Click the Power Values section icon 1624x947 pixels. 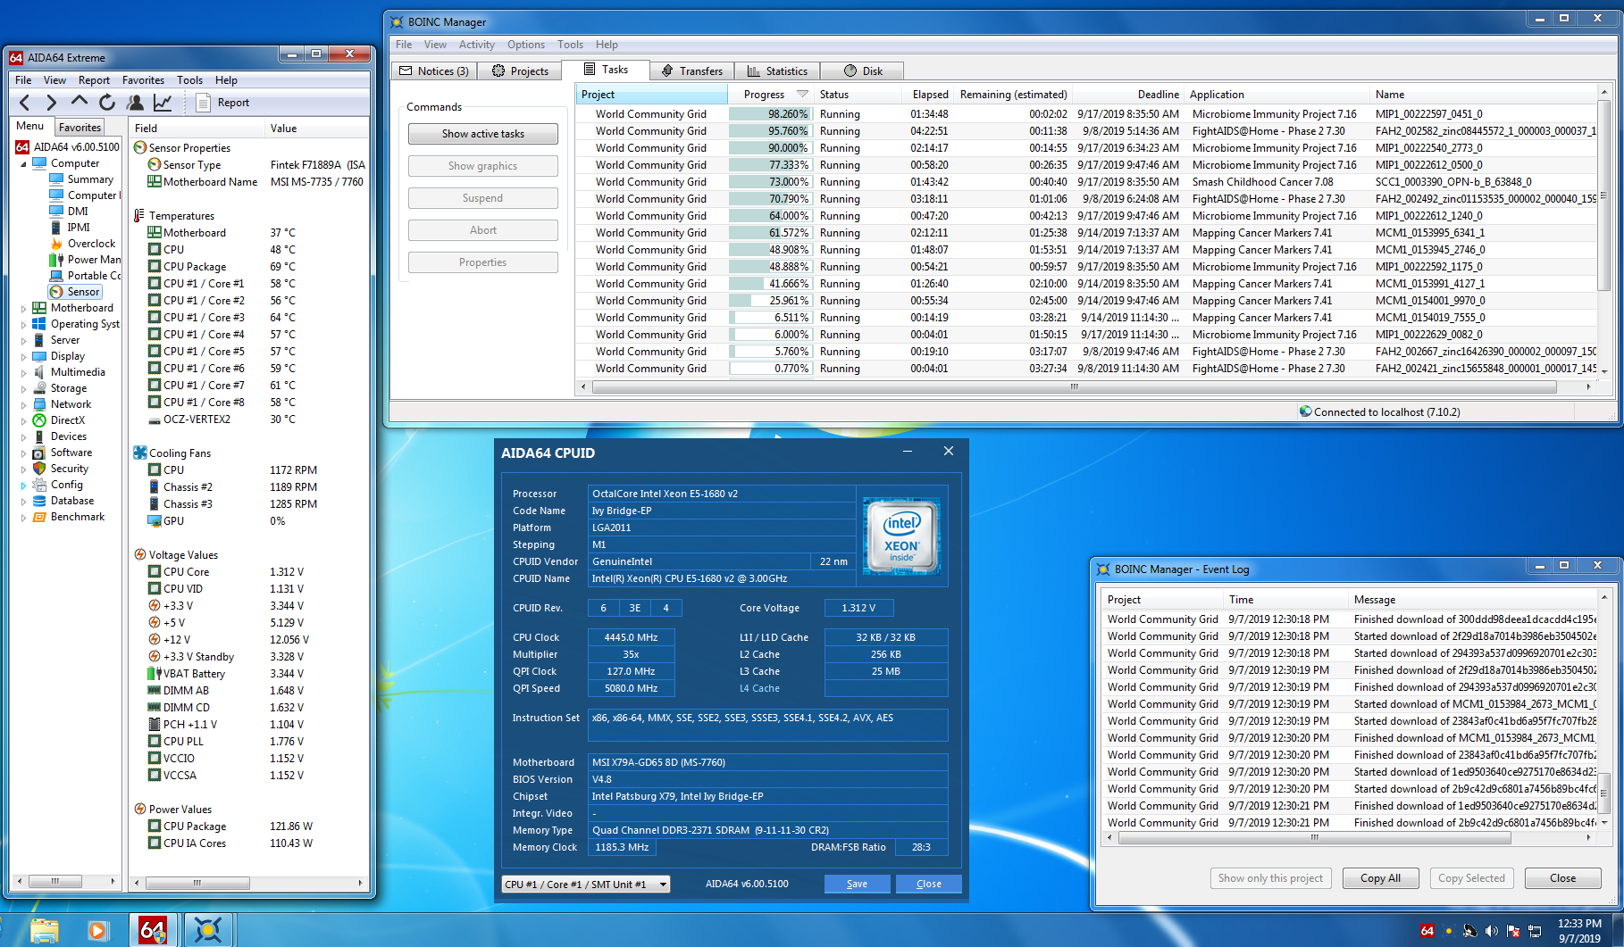click(x=140, y=809)
